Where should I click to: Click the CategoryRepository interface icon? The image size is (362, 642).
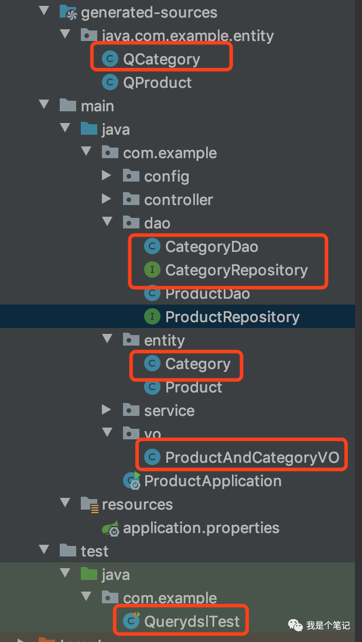tap(152, 270)
